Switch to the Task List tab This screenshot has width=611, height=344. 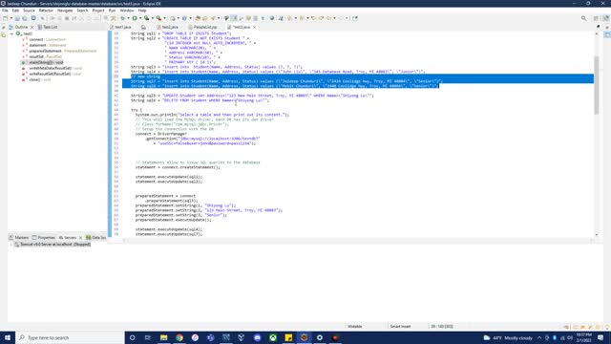click(x=48, y=28)
